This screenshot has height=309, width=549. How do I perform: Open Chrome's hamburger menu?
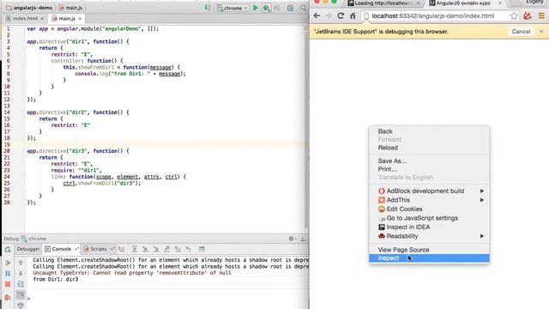pos(541,15)
